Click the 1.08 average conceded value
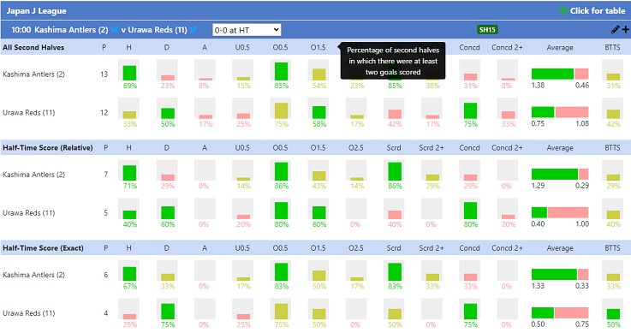The image size is (631, 333). point(582,123)
